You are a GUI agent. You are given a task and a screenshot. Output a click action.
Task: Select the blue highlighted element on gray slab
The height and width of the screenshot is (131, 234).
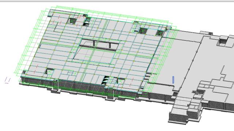click(173, 80)
